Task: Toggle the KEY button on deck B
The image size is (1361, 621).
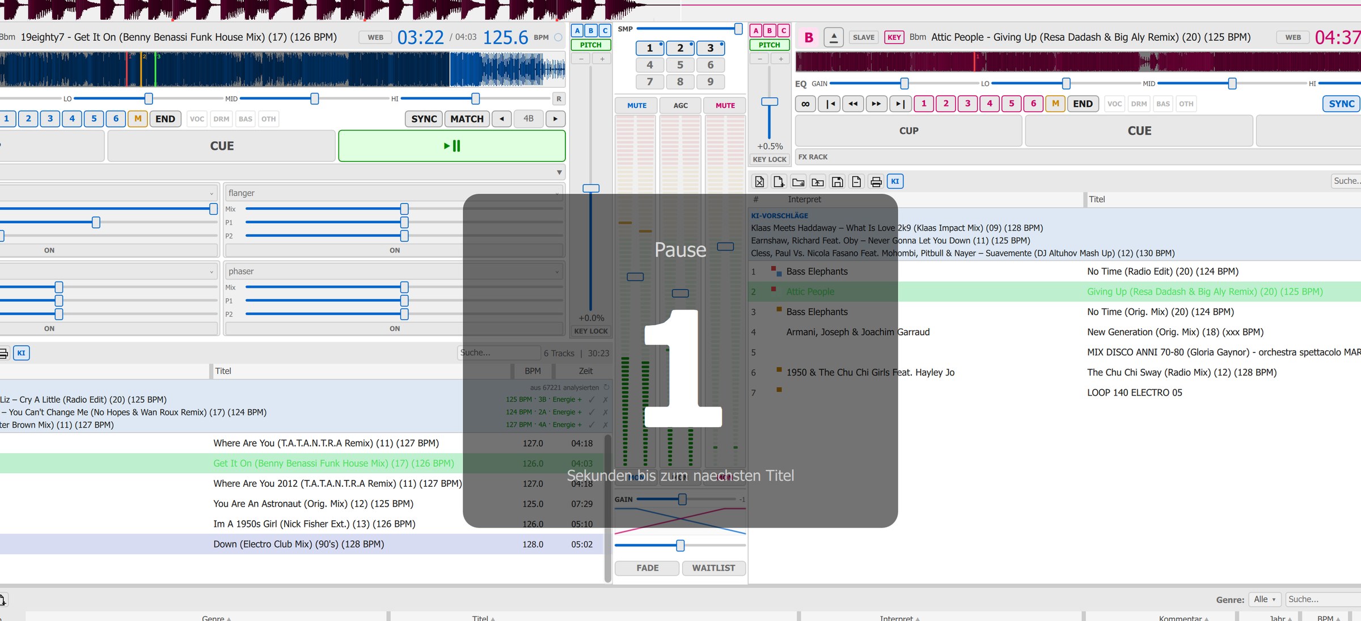Action: 894,37
